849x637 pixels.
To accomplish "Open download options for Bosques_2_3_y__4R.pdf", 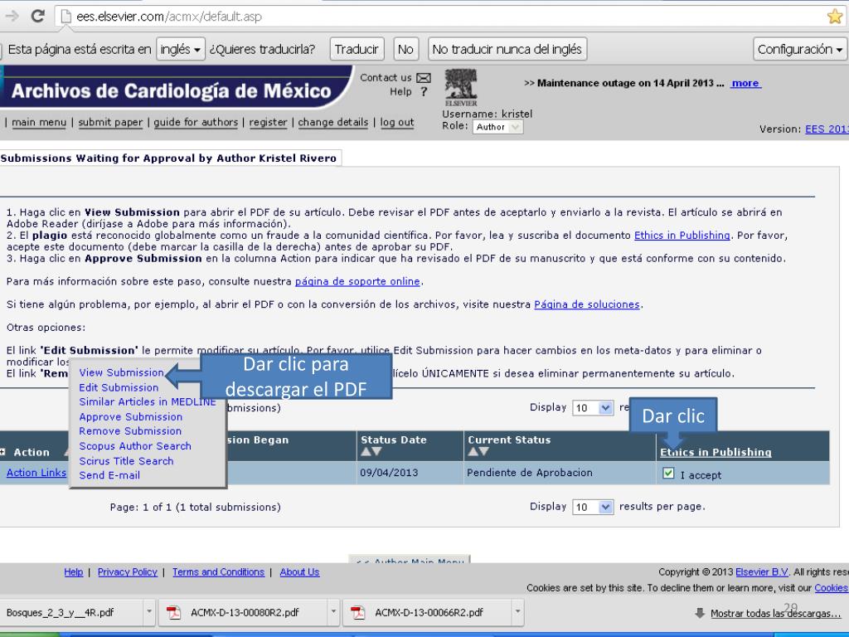I will (x=149, y=613).
